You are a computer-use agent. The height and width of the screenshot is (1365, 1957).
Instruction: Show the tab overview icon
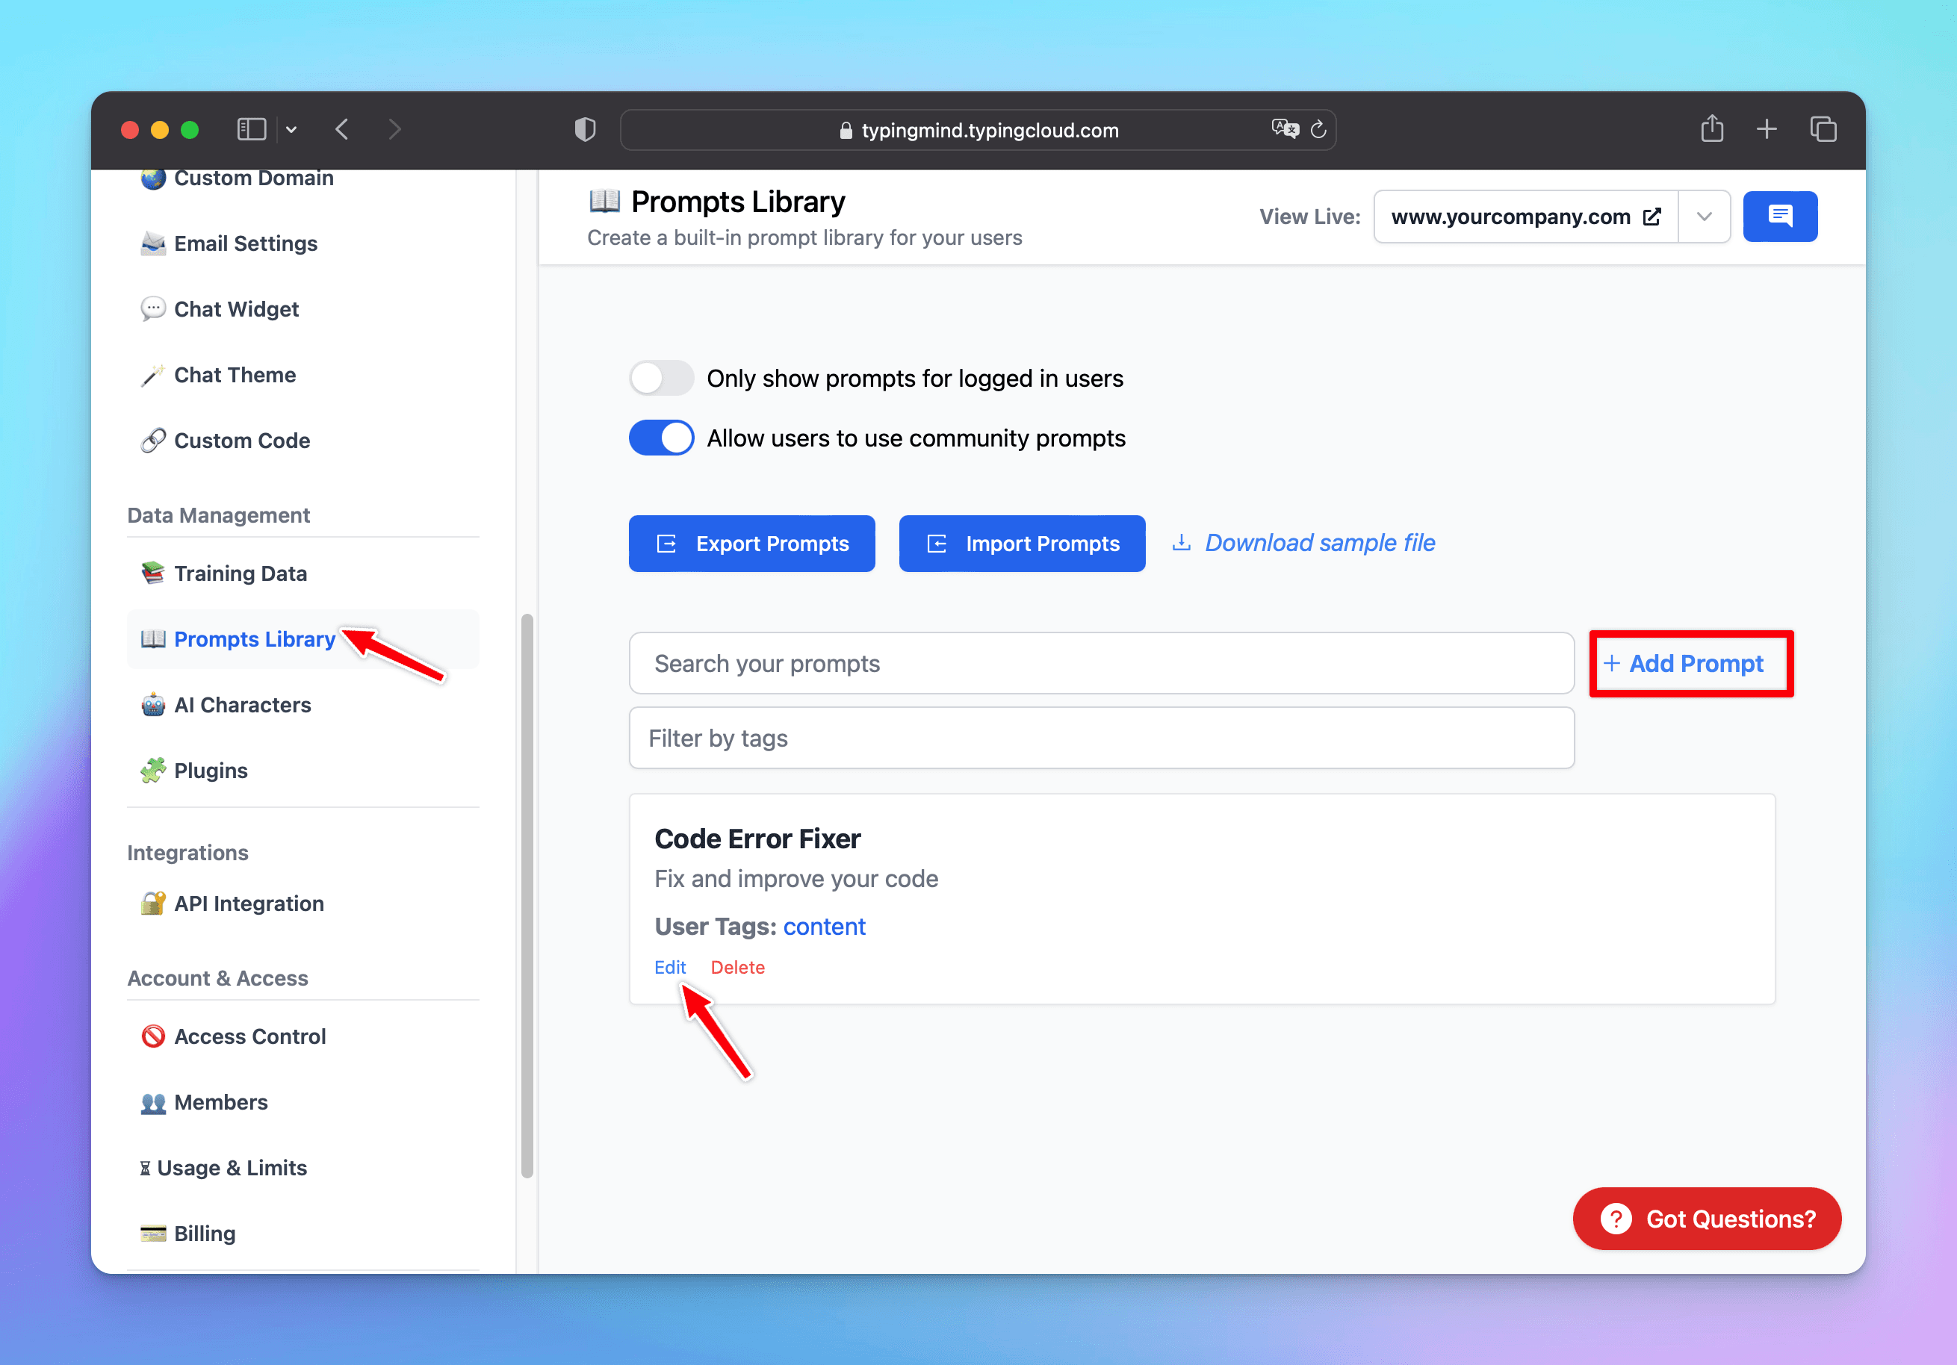pyautogui.click(x=1823, y=129)
